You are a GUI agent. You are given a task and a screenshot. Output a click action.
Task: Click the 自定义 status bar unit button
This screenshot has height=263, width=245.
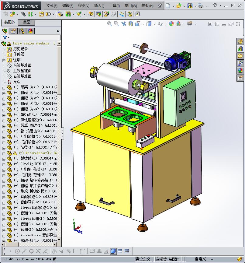click(x=200, y=259)
